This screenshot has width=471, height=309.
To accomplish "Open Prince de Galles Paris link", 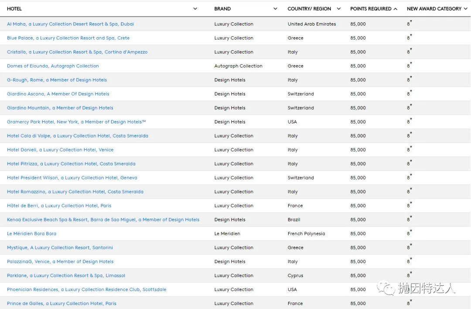I will click(x=61, y=304).
